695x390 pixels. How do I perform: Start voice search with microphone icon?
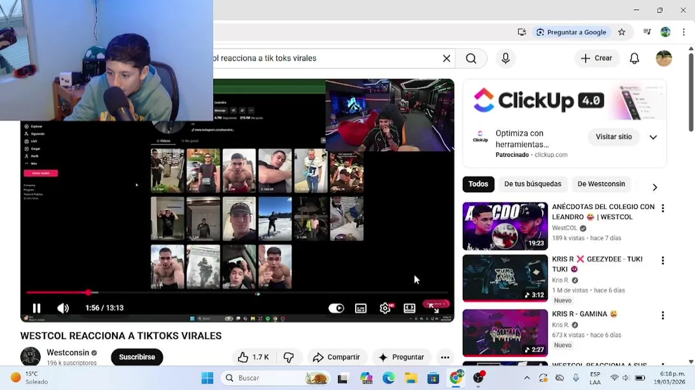coord(506,58)
